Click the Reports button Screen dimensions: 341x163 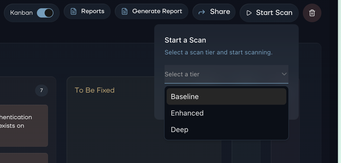click(x=87, y=11)
